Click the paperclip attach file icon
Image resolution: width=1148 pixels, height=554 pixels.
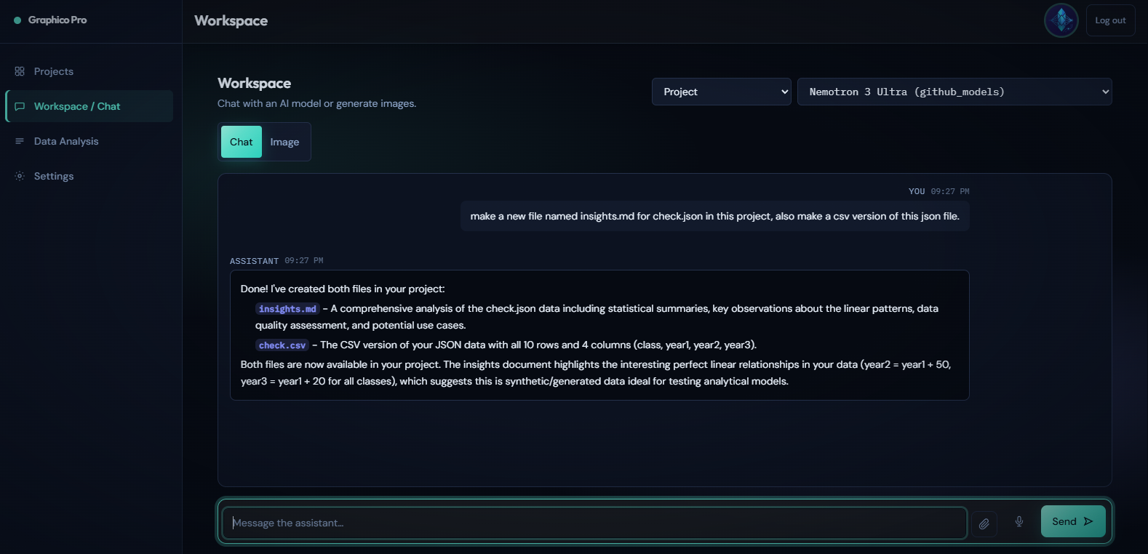click(x=984, y=523)
